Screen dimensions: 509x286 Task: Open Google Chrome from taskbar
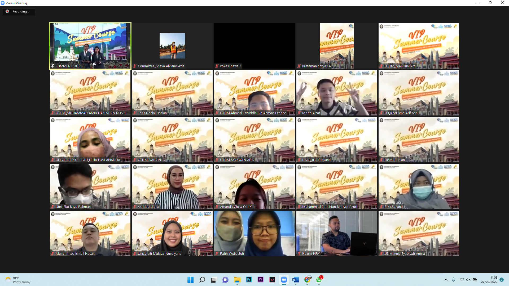pyautogui.click(x=307, y=280)
